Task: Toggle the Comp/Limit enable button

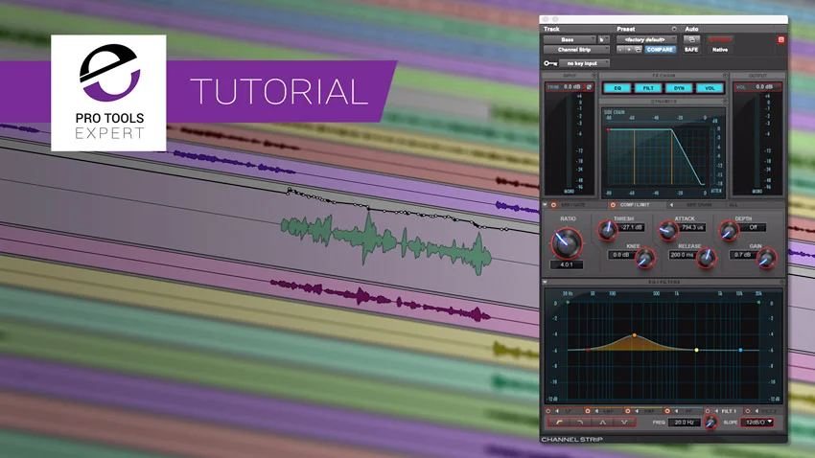Action: [x=613, y=205]
